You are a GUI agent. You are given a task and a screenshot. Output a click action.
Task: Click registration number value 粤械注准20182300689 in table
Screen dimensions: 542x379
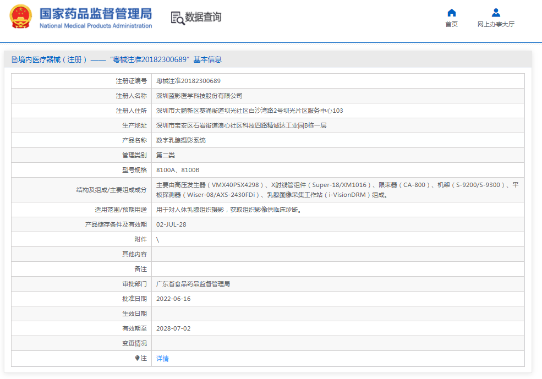click(x=188, y=81)
